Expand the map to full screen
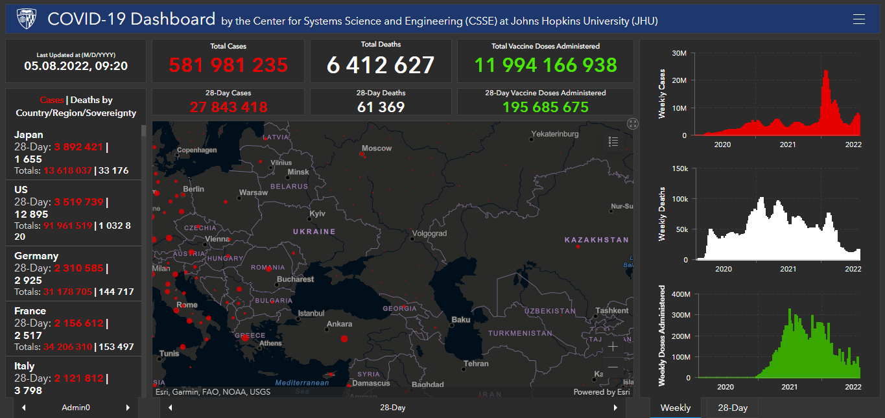The height and width of the screenshot is (418, 885). click(633, 124)
